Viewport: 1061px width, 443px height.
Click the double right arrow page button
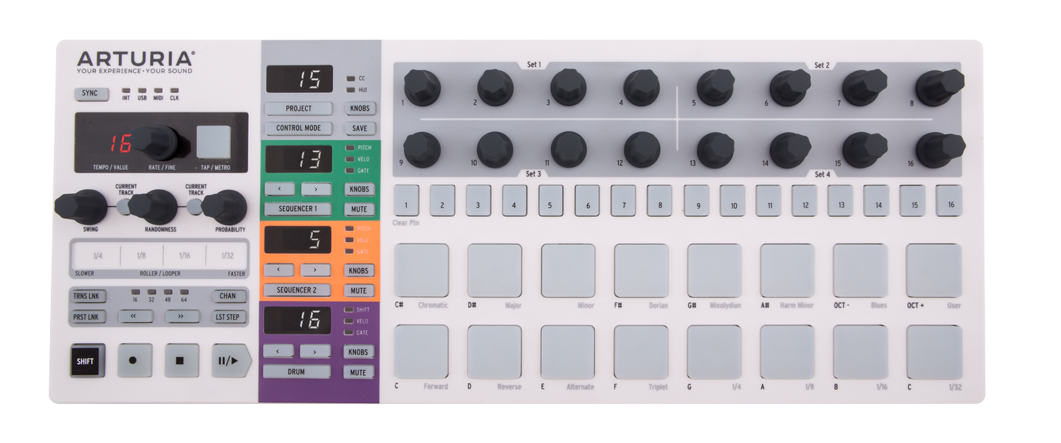click(x=182, y=317)
